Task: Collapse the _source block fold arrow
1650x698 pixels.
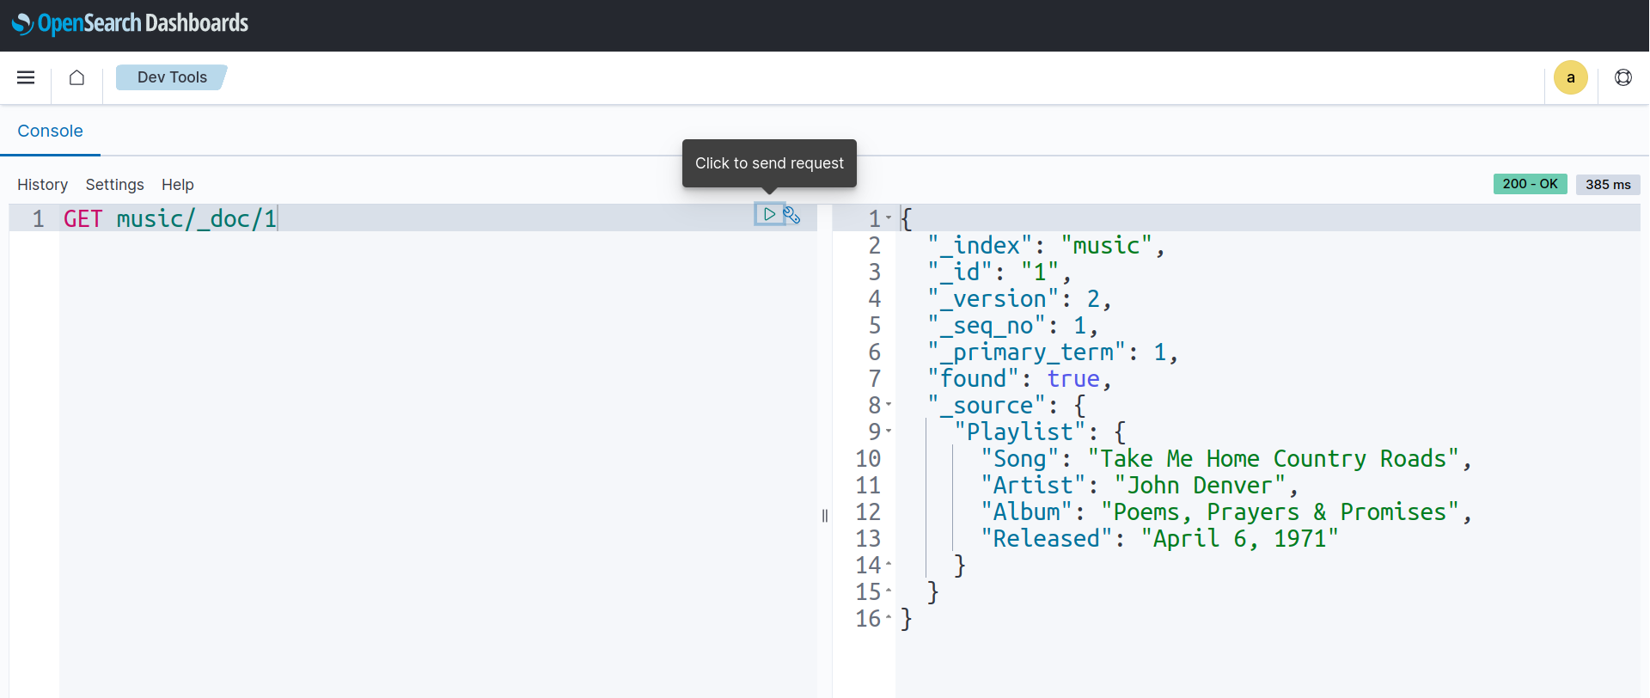Action: coord(889,405)
